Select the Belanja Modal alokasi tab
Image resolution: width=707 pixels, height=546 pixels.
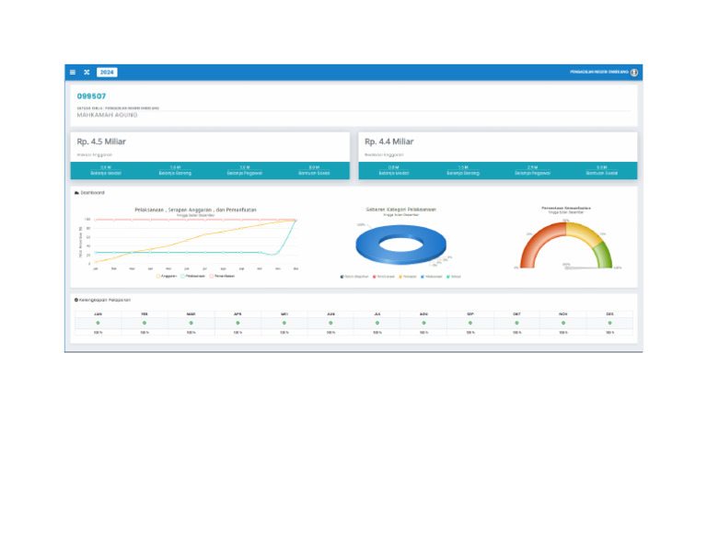click(x=107, y=170)
